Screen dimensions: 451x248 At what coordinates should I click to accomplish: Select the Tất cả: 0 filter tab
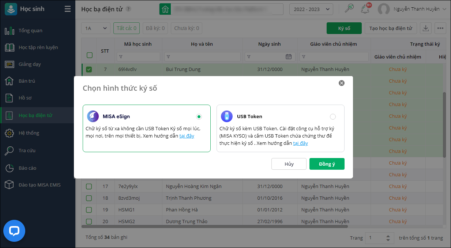pos(127,28)
